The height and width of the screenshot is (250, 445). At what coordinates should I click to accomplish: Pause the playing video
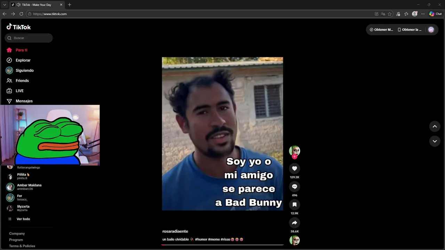coord(222,134)
